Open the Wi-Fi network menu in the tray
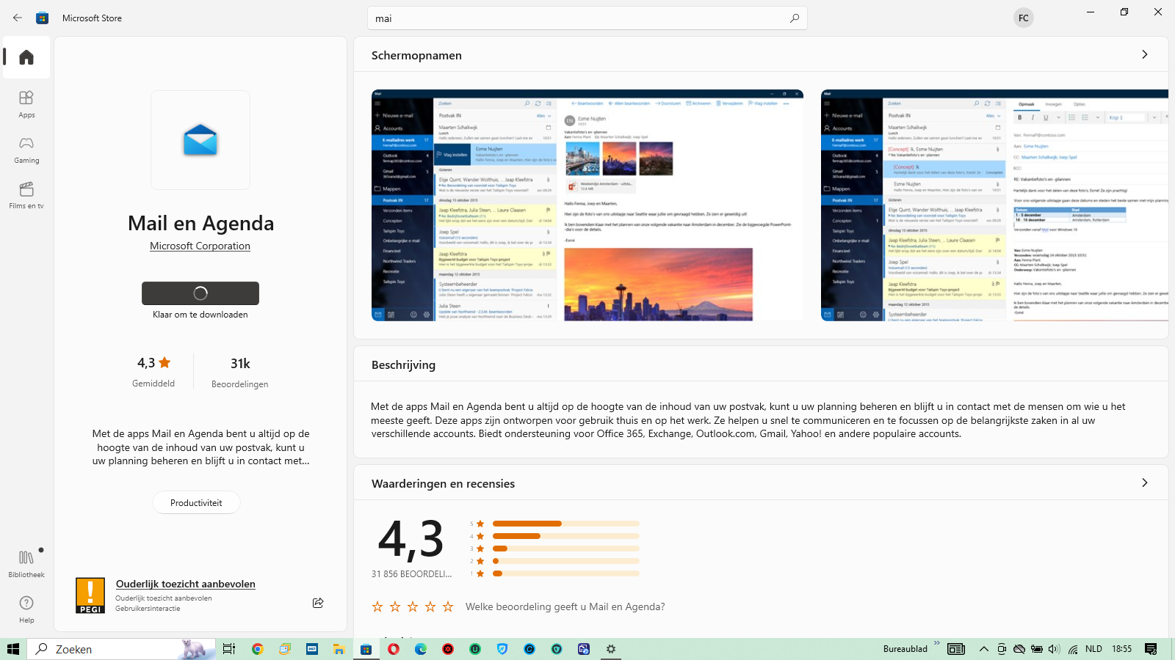 pos(1073,649)
